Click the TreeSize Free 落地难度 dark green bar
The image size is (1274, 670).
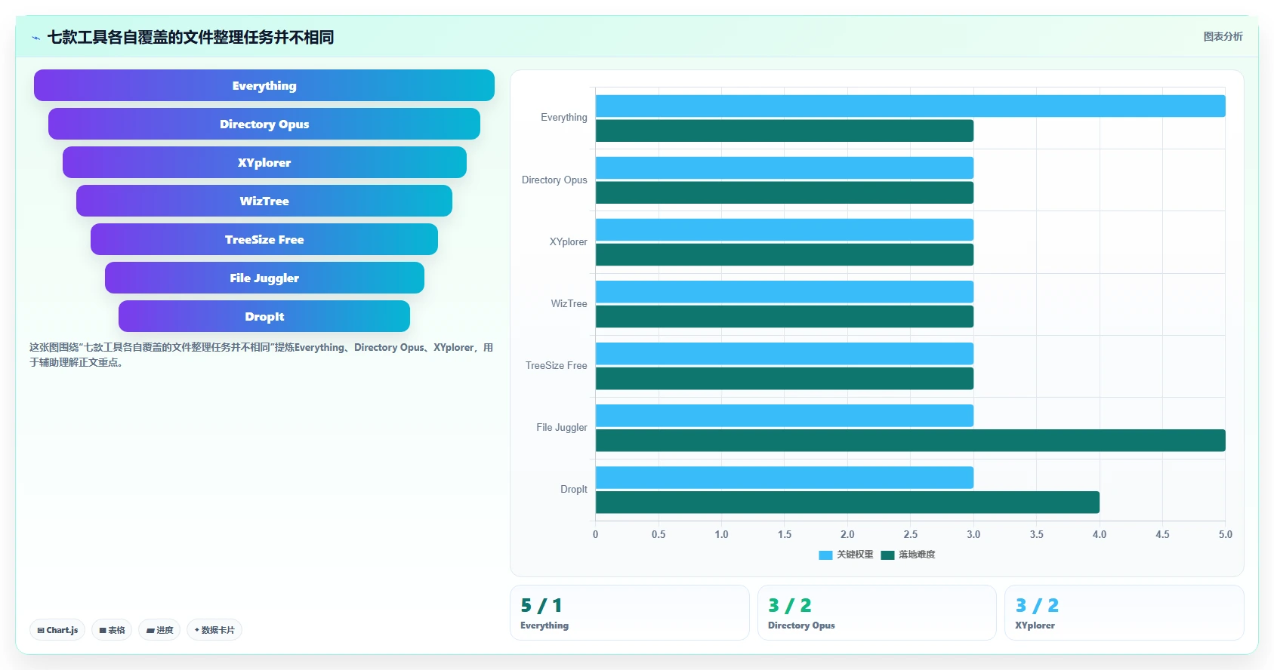point(785,379)
